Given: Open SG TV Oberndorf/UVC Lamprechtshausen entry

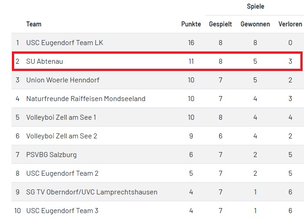Looking at the screenshot, I should [92, 192].
